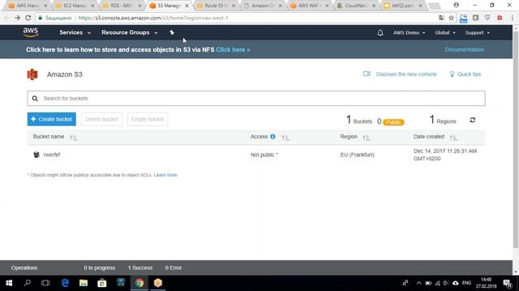Click the Amazon S3 service icon

pos(32,74)
